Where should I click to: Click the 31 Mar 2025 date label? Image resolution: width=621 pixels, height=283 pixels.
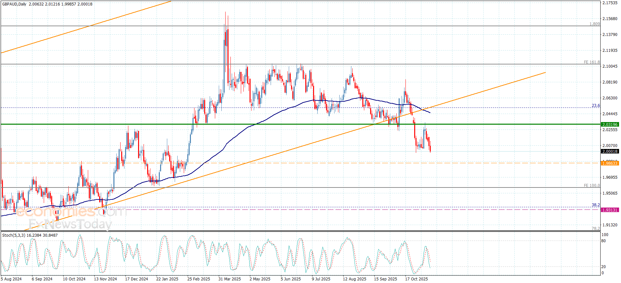pos(229,279)
